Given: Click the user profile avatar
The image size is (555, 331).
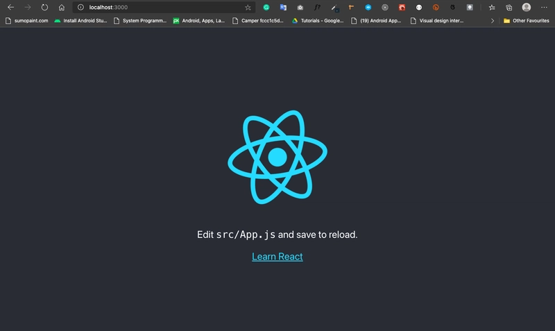Looking at the screenshot, I should (527, 8).
